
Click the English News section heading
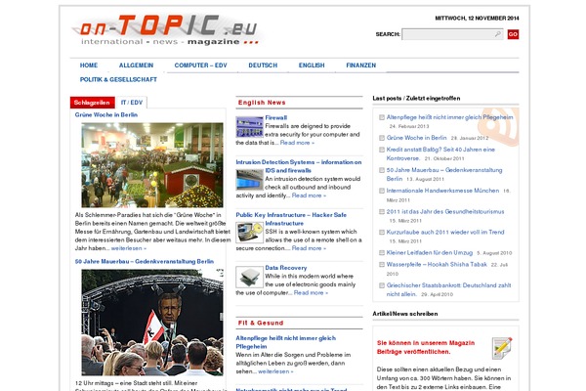[262, 102]
